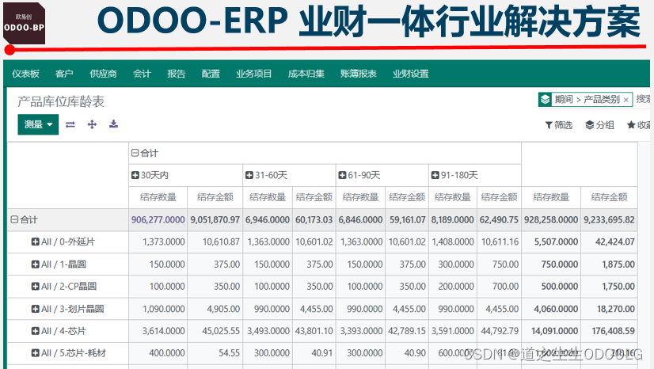
Task: Click the 60,173.03 total cell
Action: coord(314,219)
